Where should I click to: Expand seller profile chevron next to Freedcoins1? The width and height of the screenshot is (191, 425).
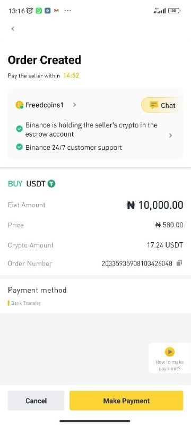point(75,105)
